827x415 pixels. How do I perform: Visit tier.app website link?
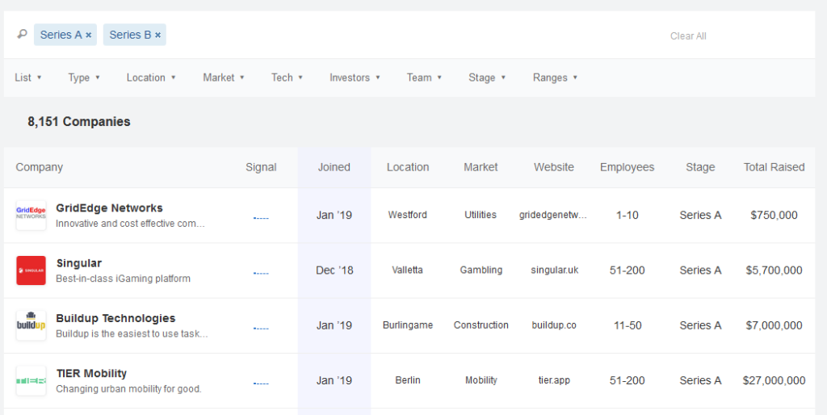[x=554, y=380]
